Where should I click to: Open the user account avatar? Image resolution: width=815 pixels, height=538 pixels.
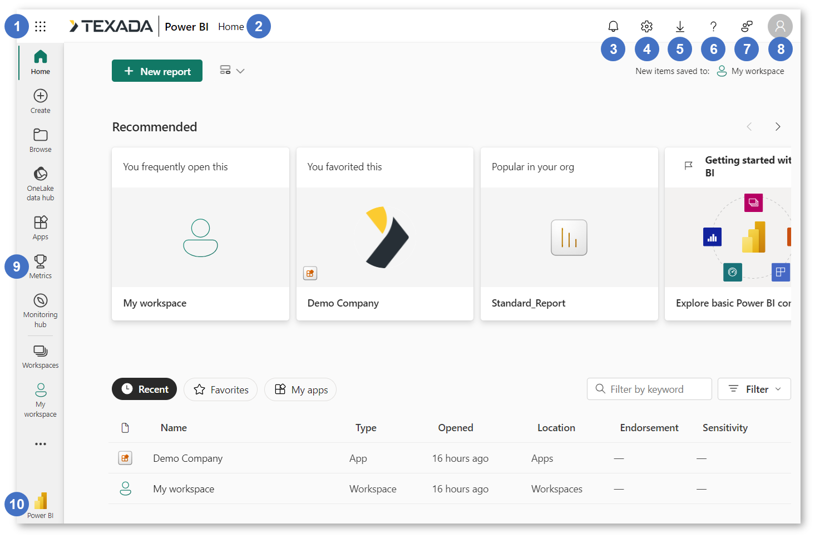(x=780, y=26)
